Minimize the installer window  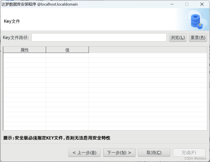click(x=172, y=4)
